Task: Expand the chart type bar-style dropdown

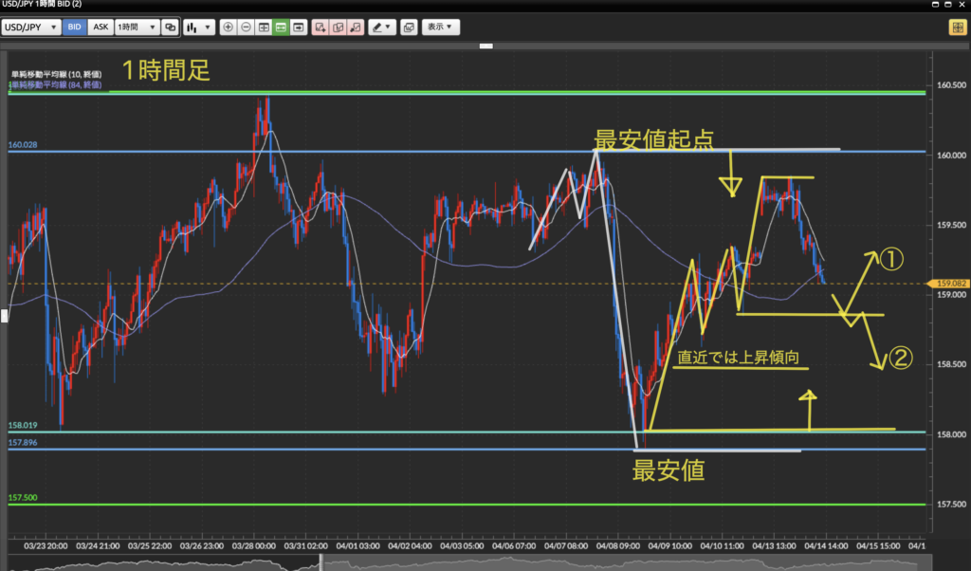Action: 199,28
